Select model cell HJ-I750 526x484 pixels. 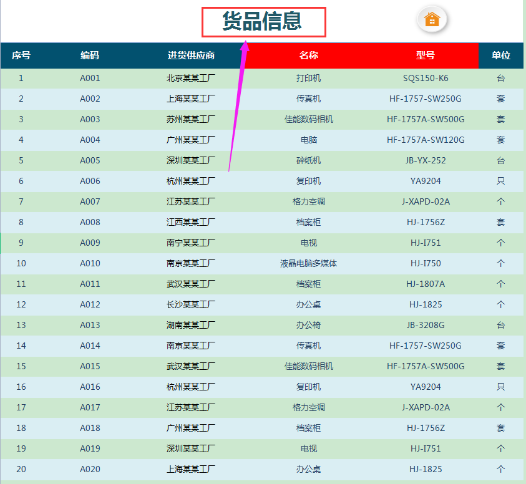point(426,263)
